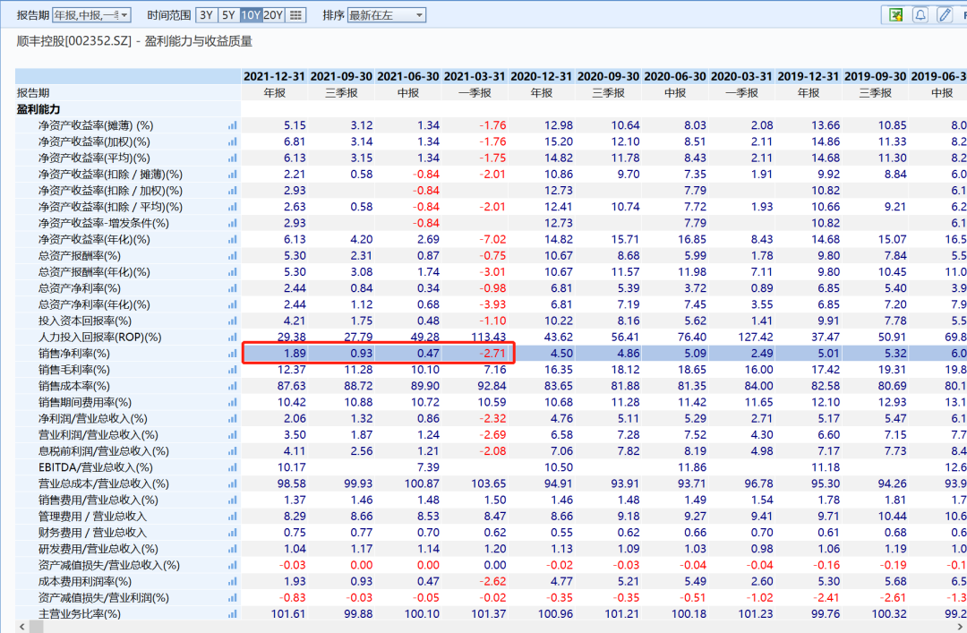
Task: Open trend chart icon for 研发费用/营业总收入
Action: [x=233, y=549]
